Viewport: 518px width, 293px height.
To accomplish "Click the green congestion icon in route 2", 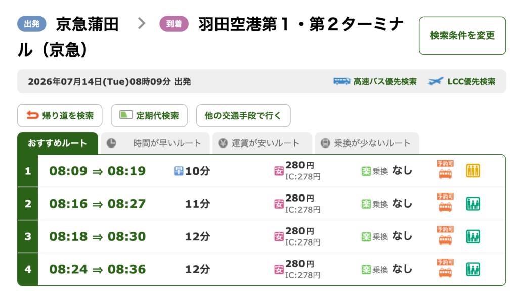I will tap(473, 204).
